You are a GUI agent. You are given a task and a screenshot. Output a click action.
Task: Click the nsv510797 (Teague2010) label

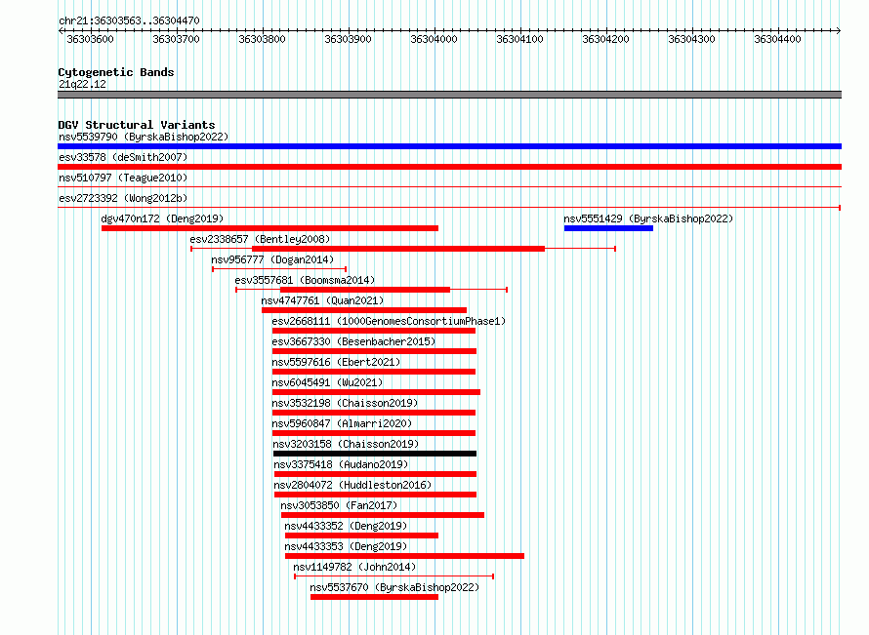(x=123, y=178)
